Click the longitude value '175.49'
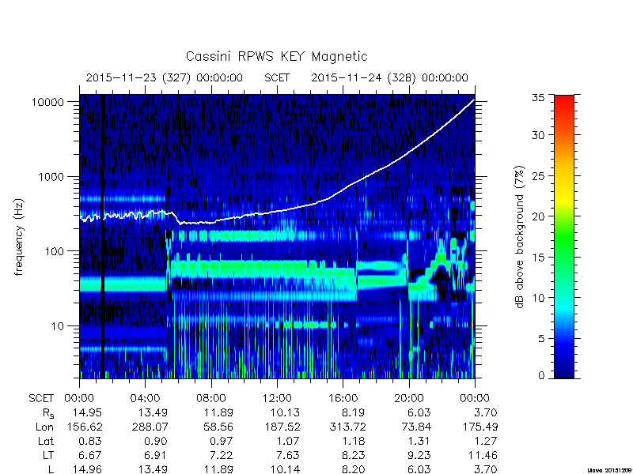This screenshot has width=633, height=474. click(480, 427)
